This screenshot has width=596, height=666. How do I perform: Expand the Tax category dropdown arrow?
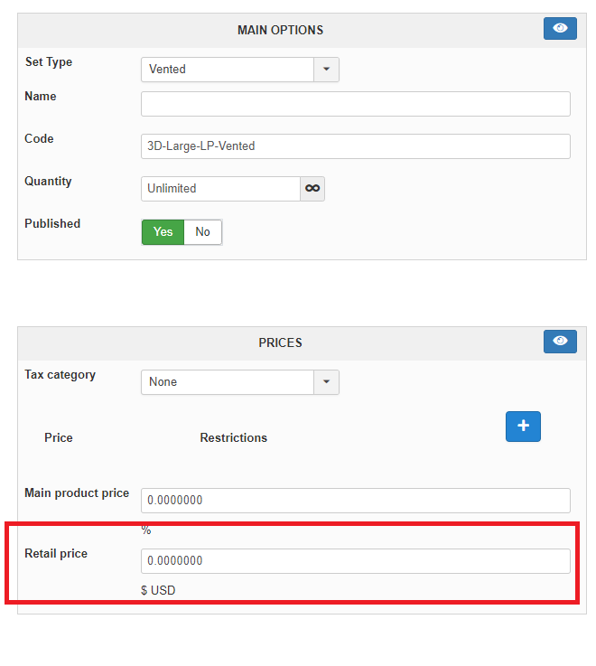pos(326,382)
